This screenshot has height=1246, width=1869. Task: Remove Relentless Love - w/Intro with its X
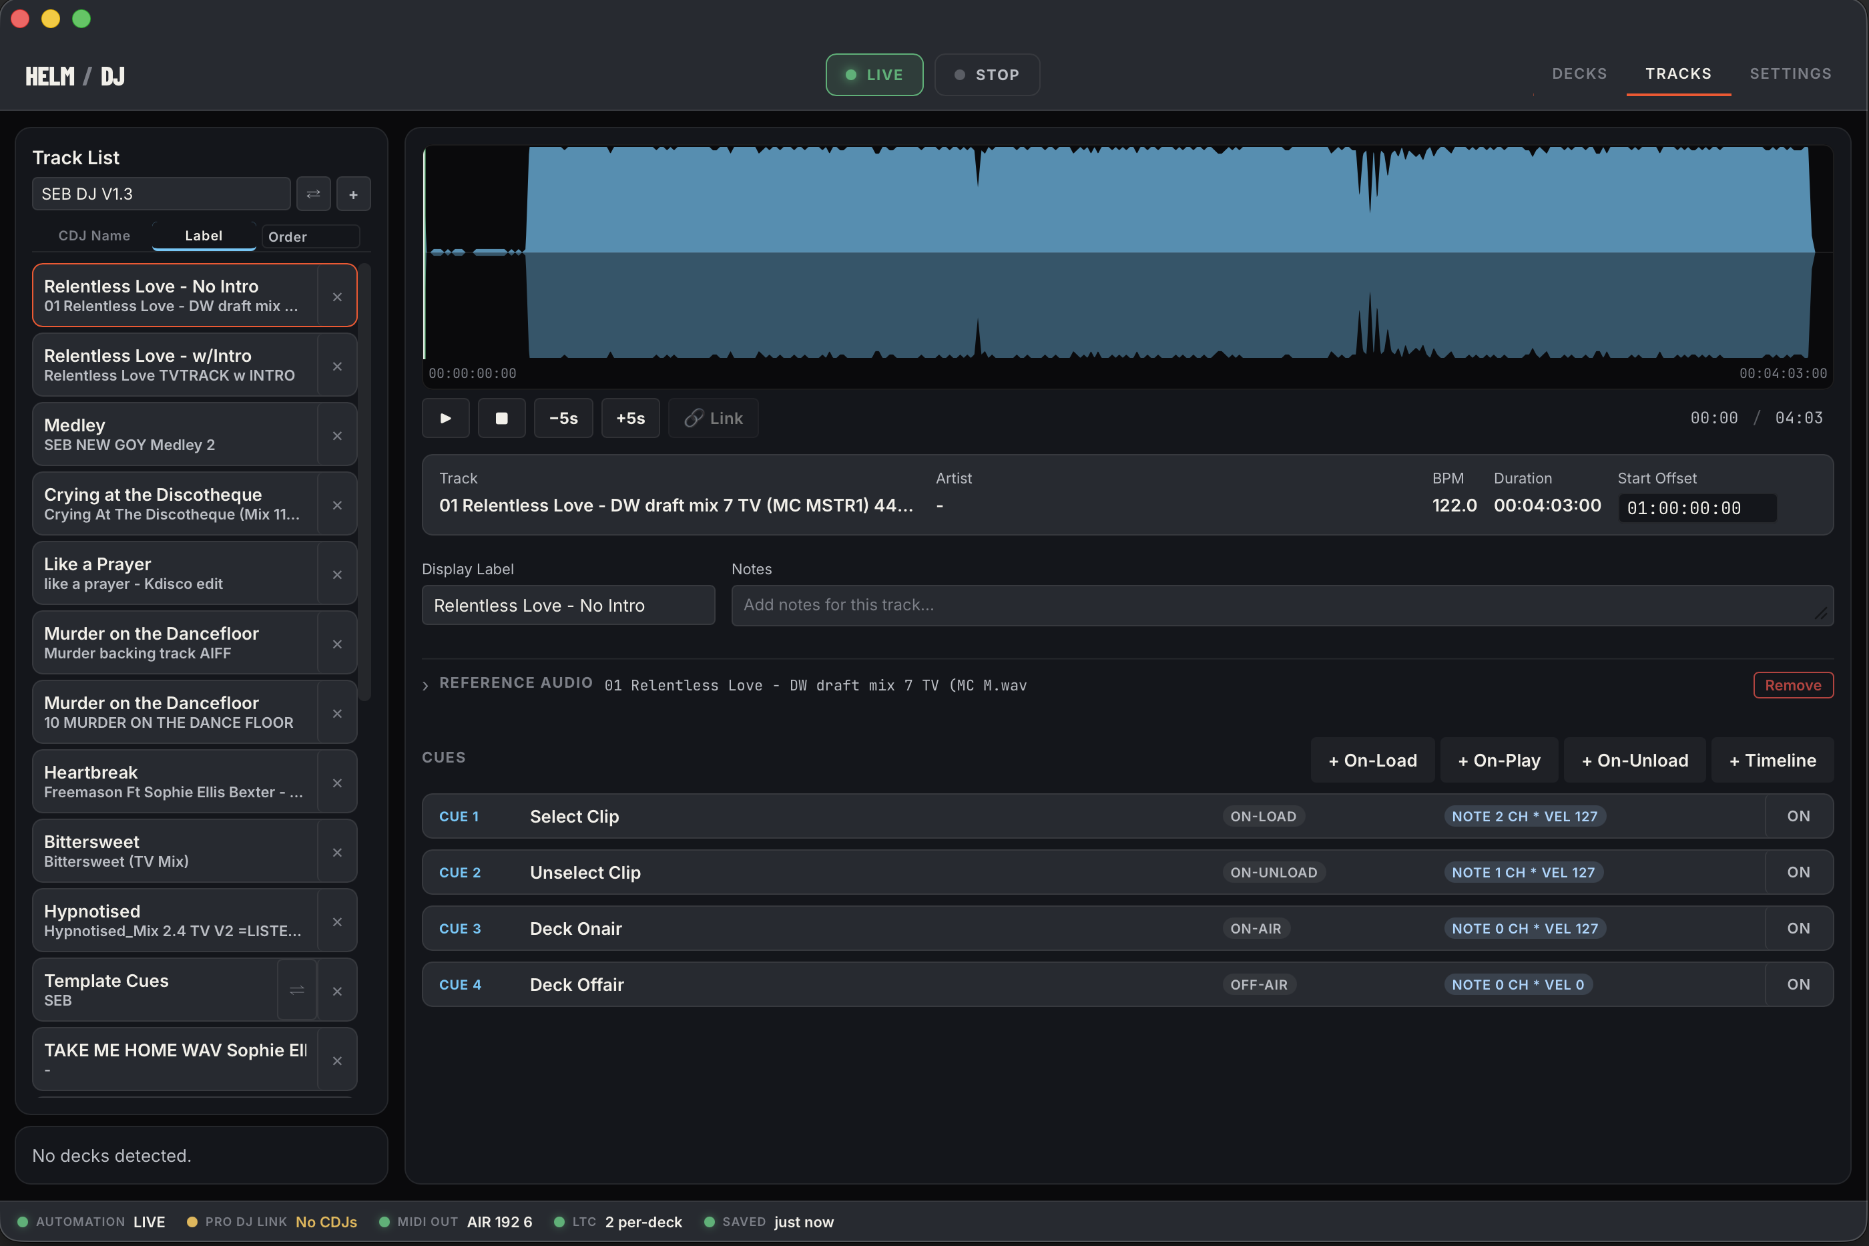pyautogui.click(x=337, y=367)
